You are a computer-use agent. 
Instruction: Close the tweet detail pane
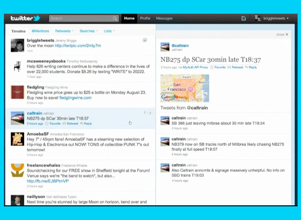[282, 34]
